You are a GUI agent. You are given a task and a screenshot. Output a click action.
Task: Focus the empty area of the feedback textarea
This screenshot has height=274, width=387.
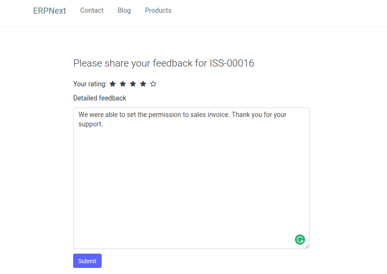tap(189, 184)
